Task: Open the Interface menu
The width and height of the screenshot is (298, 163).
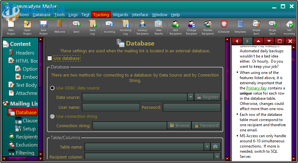Action: 140,15
